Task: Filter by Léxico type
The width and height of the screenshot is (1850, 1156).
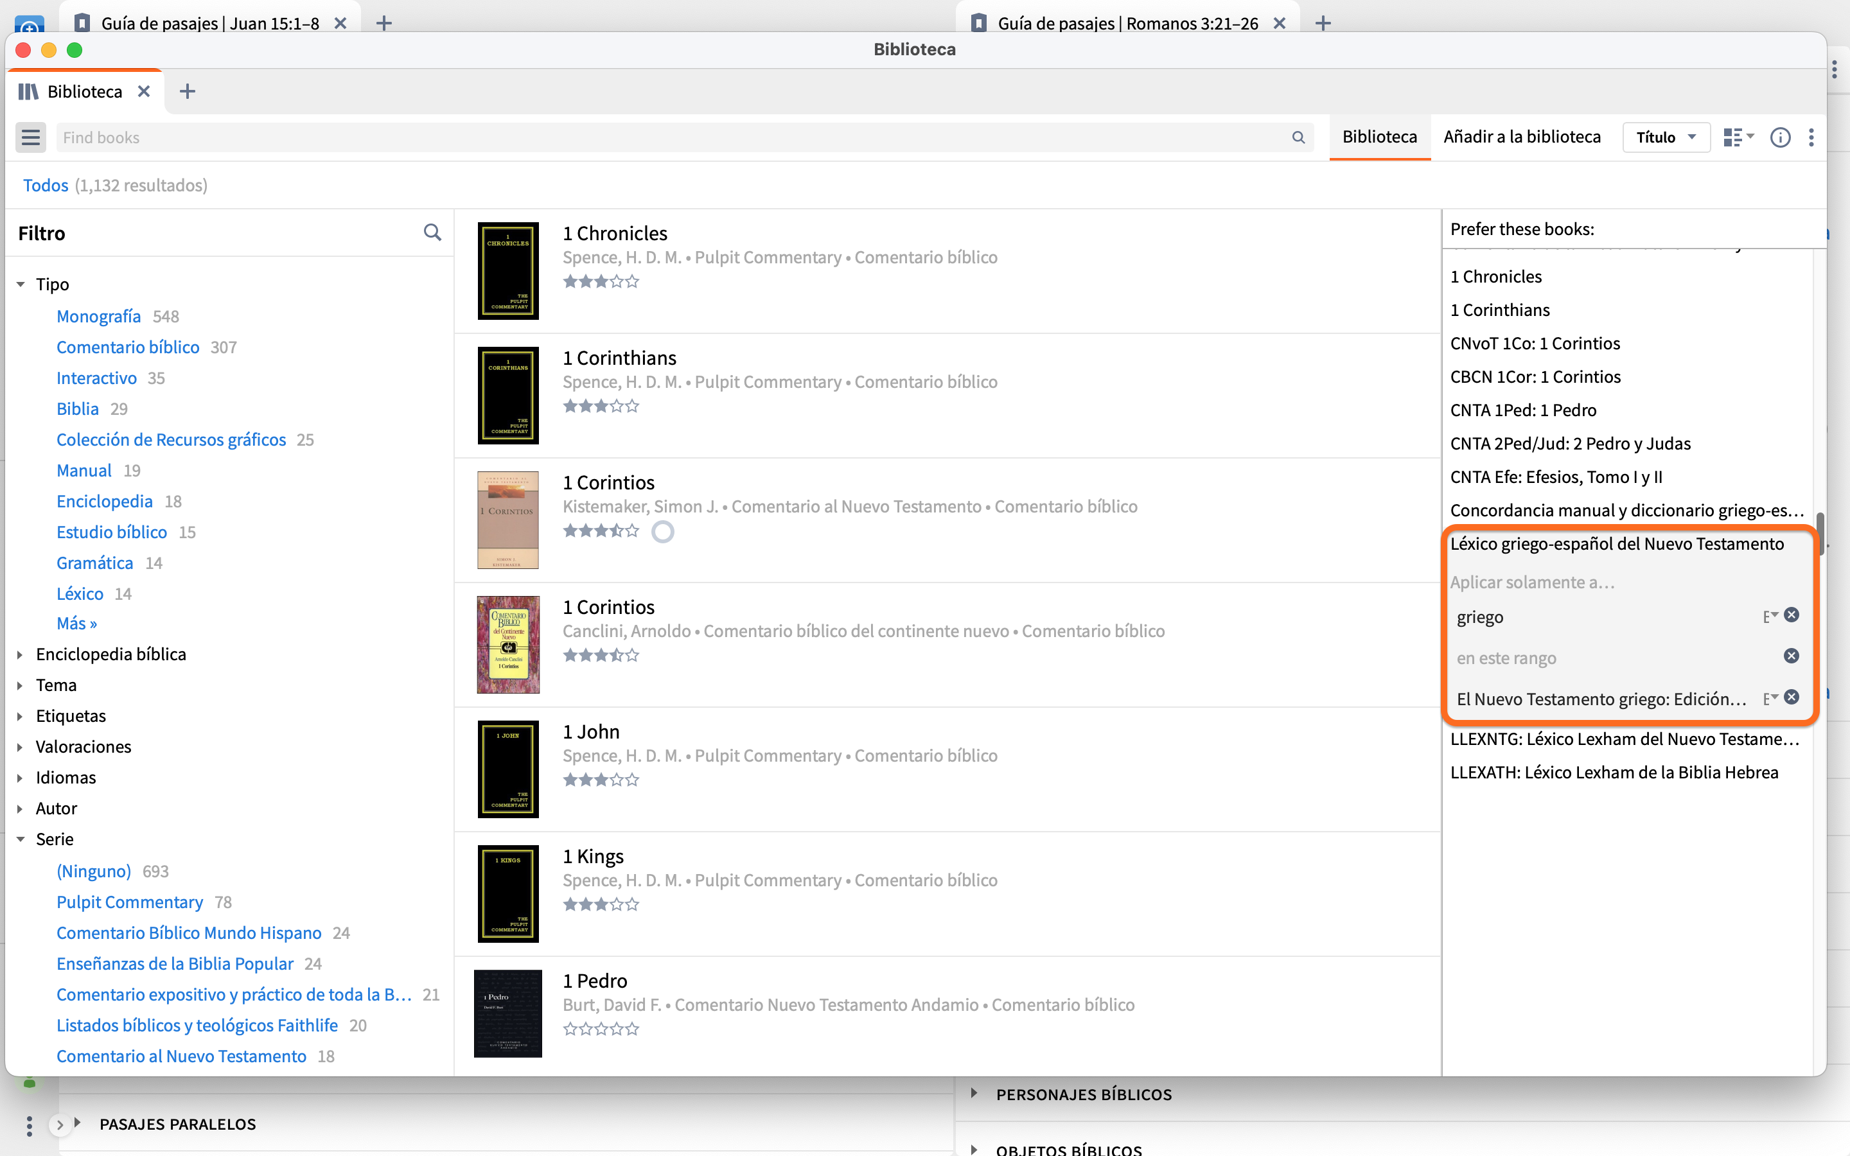Action: [80, 593]
